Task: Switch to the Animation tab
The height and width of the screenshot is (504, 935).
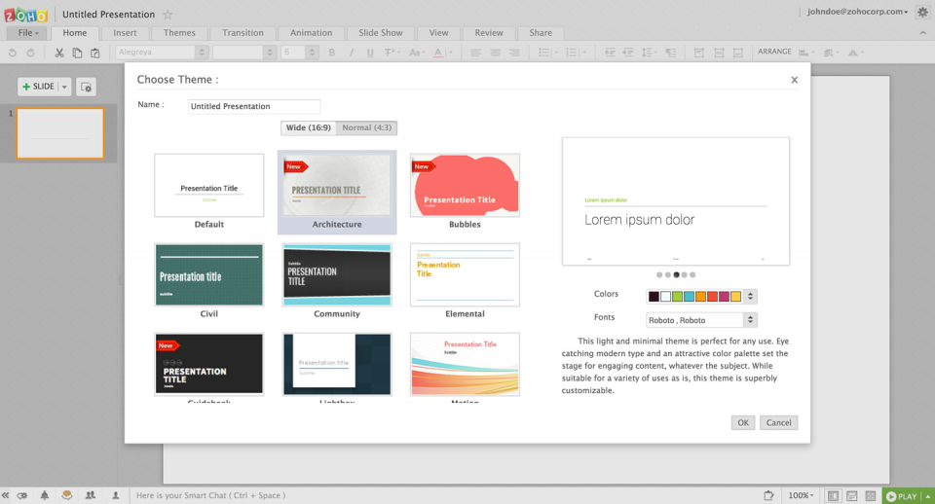Action: coord(311,33)
